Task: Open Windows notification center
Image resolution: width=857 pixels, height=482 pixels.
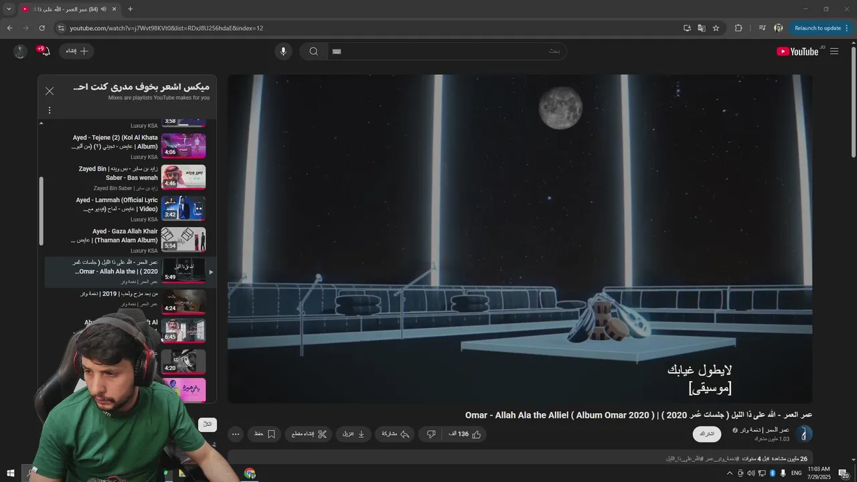Action: click(844, 473)
